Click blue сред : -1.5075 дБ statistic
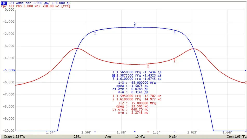This screenshot has width=247, height=139. (132, 86)
